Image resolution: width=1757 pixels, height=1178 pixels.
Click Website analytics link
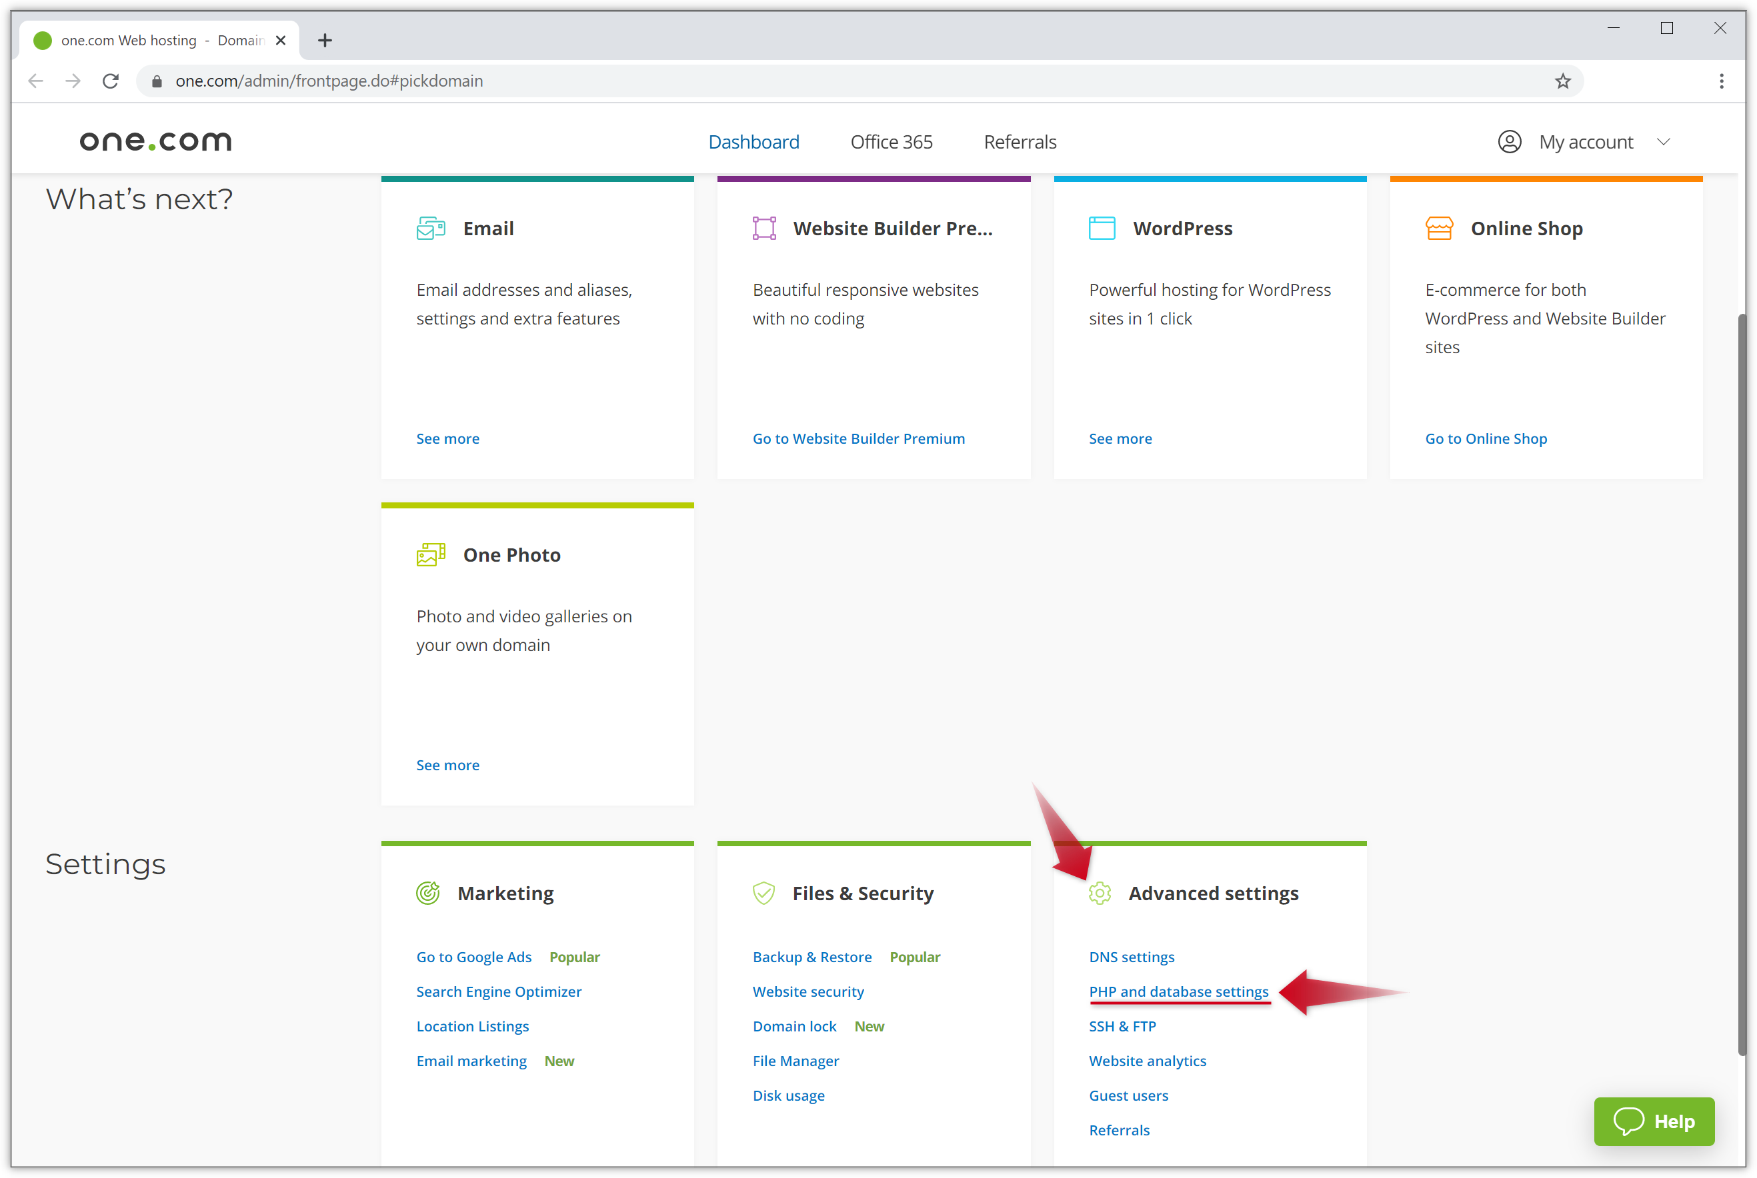click(x=1148, y=1061)
